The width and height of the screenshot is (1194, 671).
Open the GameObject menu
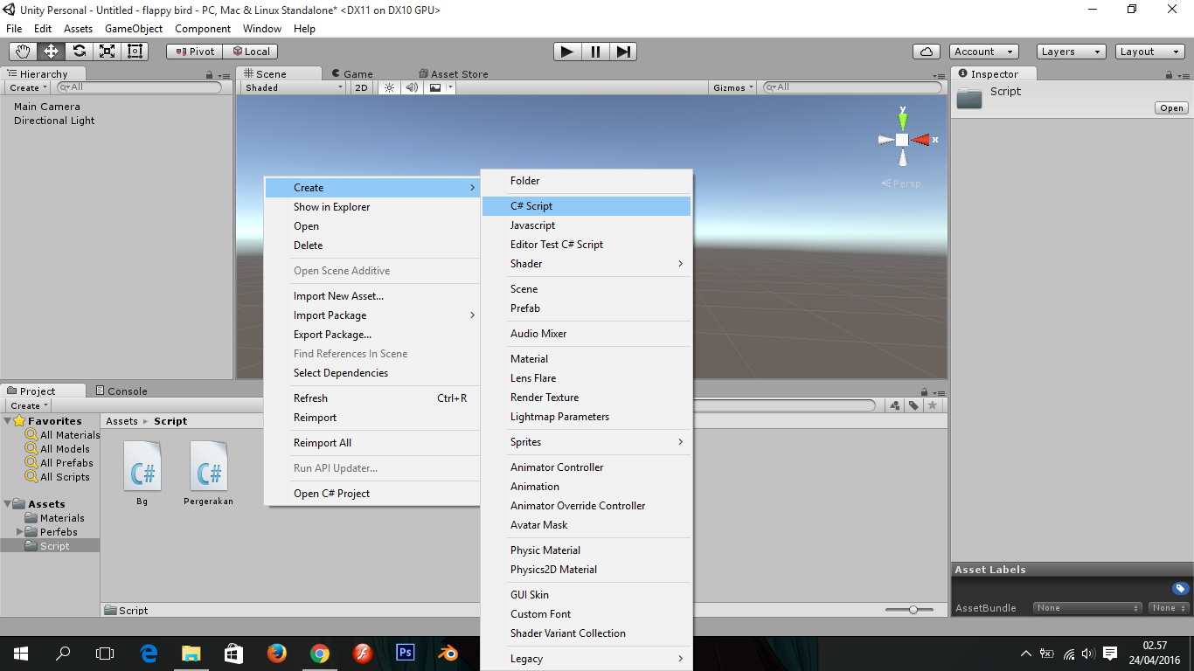point(134,29)
